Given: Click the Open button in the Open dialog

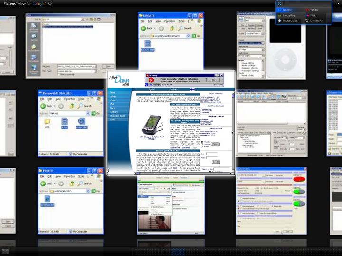Looking at the screenshot, I should [x=108, y=66].
